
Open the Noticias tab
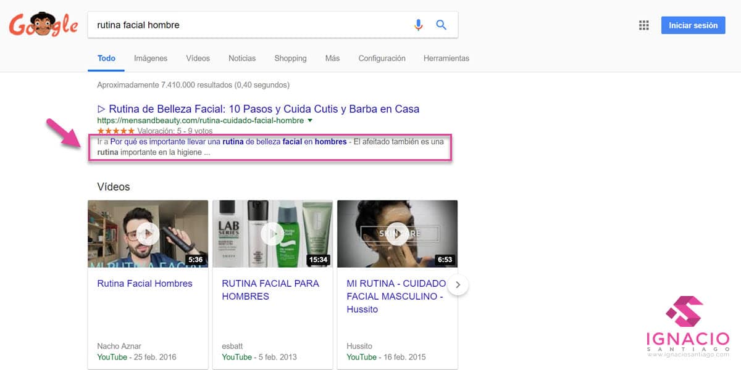pyautogui.click(x=242, y=58)
